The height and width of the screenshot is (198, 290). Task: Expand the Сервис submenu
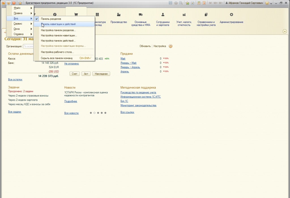point(20,24)
